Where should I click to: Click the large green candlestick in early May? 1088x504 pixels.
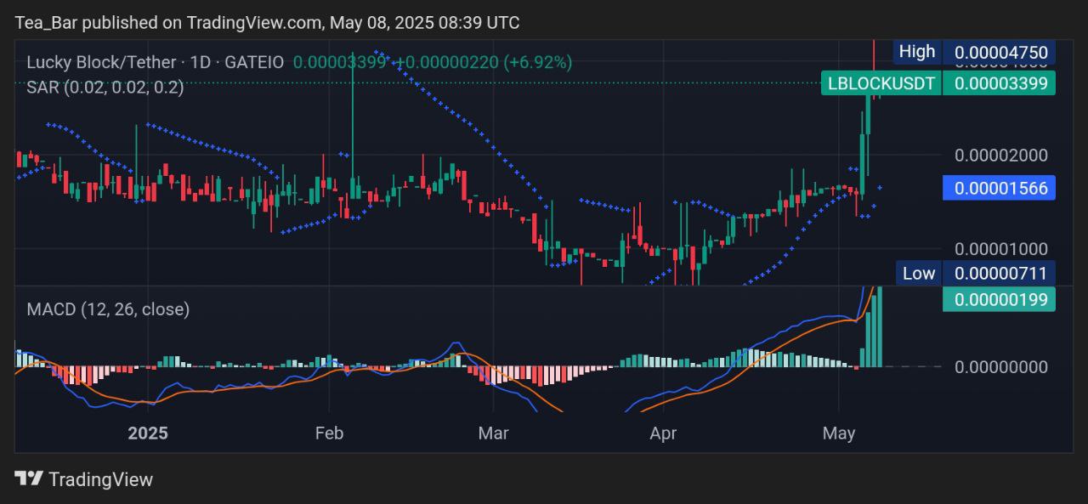863,164
